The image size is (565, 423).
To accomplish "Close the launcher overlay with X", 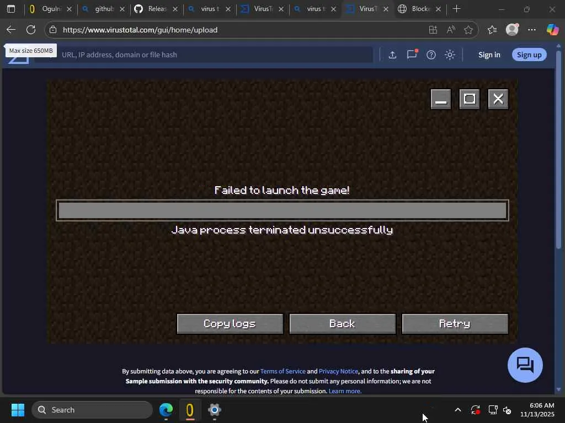I will click(x=498, y=99).
